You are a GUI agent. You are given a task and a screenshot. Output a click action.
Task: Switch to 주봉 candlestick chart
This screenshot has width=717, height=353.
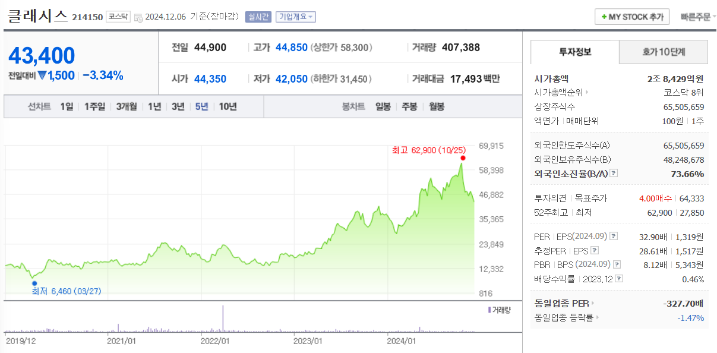(410, 106)
